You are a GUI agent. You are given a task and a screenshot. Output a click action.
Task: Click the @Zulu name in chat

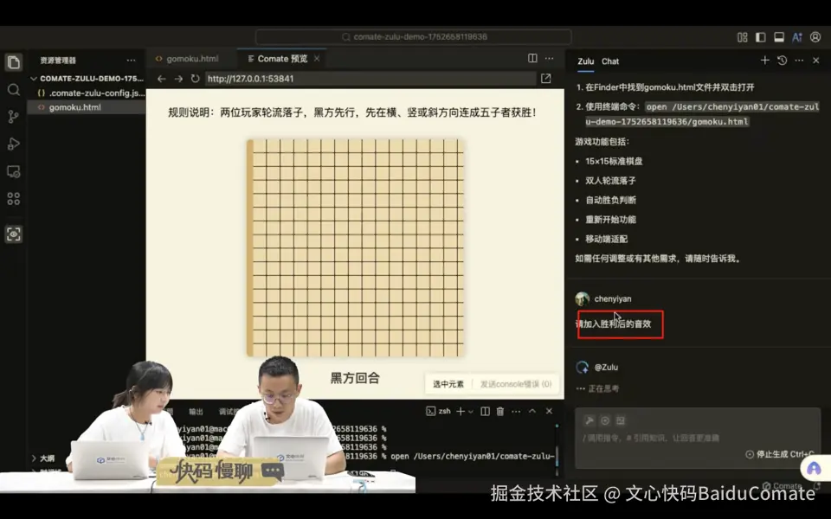[x=606, y=368]
